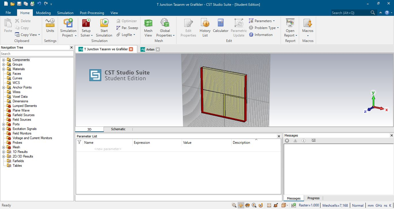
Task: Open the History List
Action: pos(205,28)
